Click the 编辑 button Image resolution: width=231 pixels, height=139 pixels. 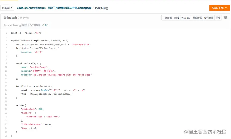[177, 18]
